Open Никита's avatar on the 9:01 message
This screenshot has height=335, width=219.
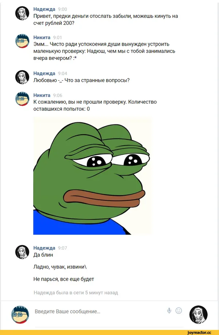(22, 41)
